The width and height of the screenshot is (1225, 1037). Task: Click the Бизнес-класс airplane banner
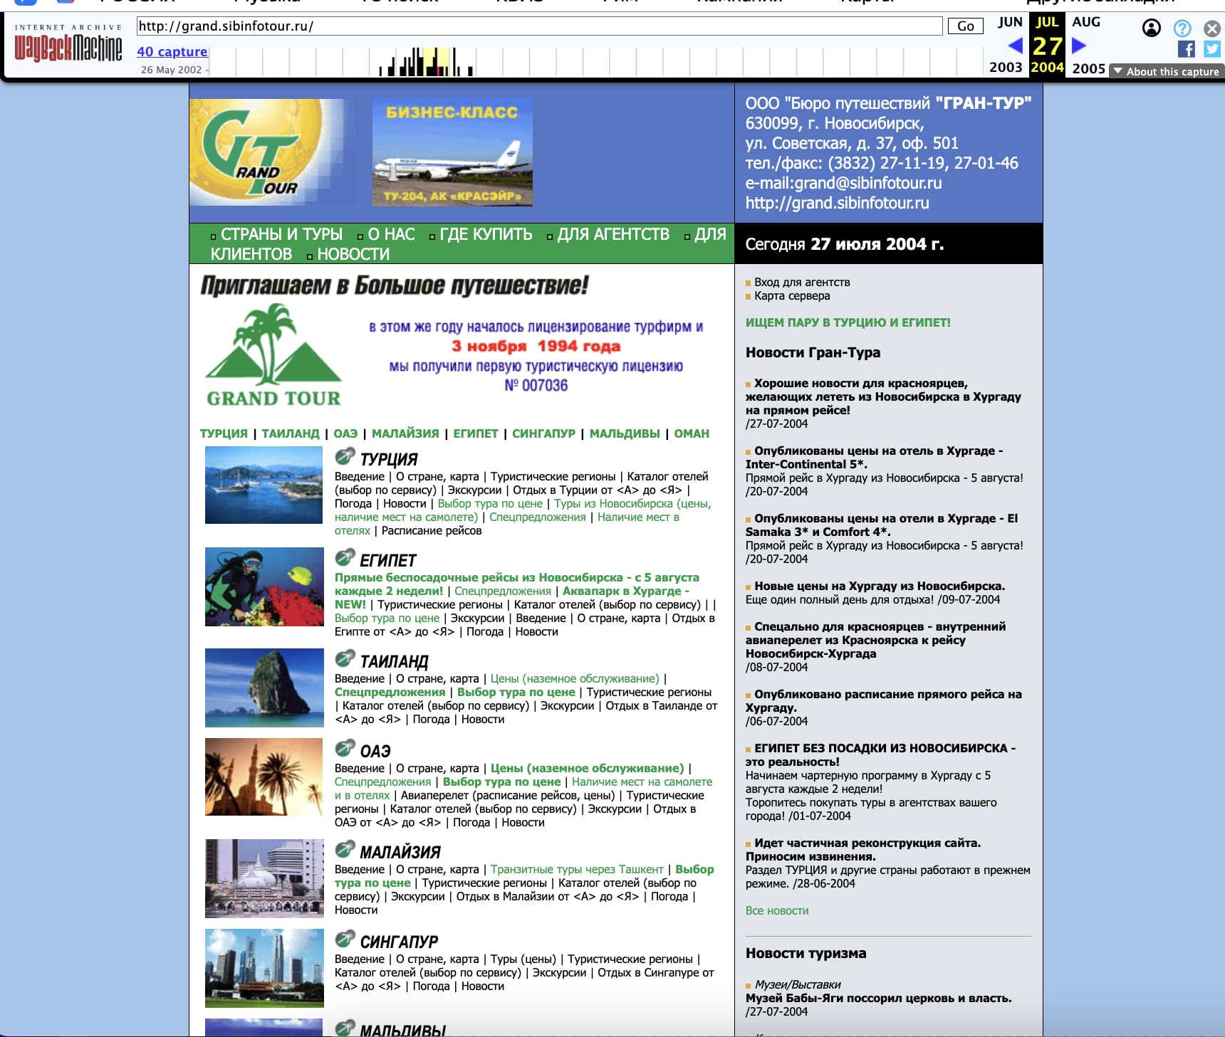coord(452,152)
